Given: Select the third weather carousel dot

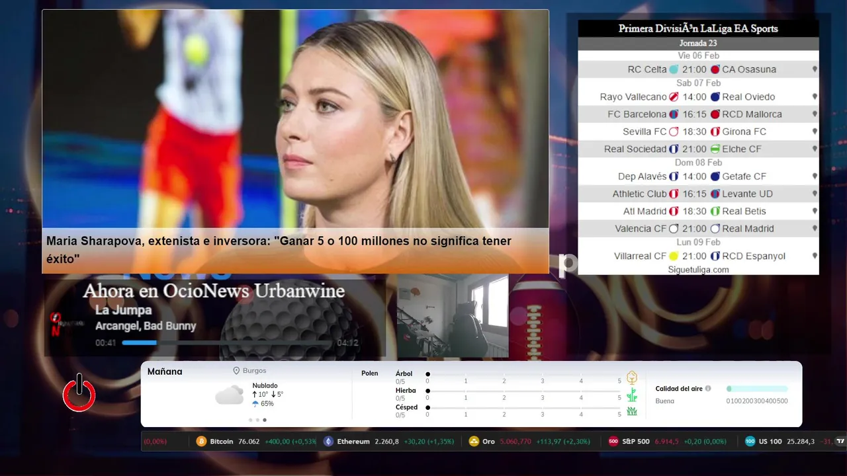Looking at the screenshot, I should pos(265,420).
